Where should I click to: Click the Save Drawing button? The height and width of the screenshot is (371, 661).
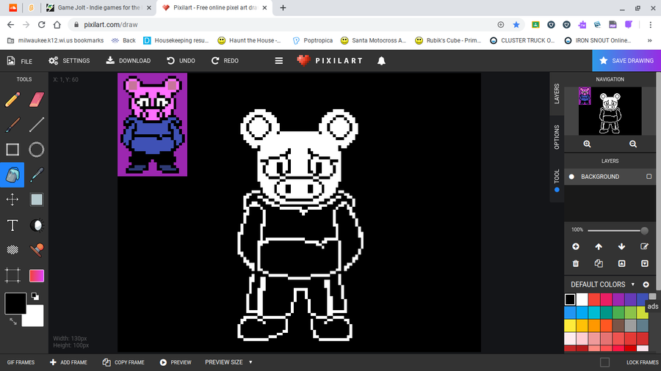626,61
